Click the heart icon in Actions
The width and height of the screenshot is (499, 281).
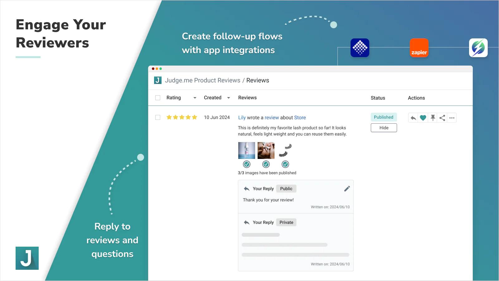(423, 118)
